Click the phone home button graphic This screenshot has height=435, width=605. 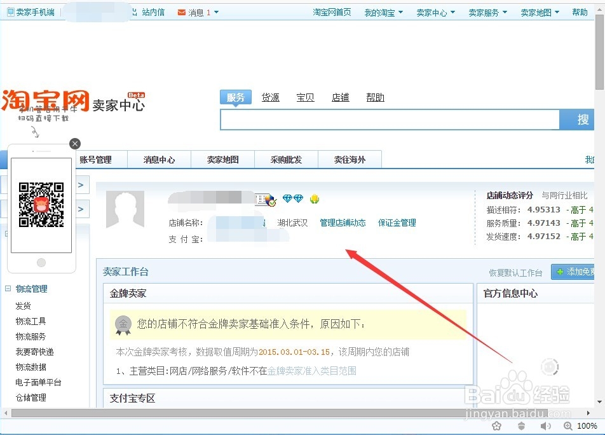click(41, 263)
